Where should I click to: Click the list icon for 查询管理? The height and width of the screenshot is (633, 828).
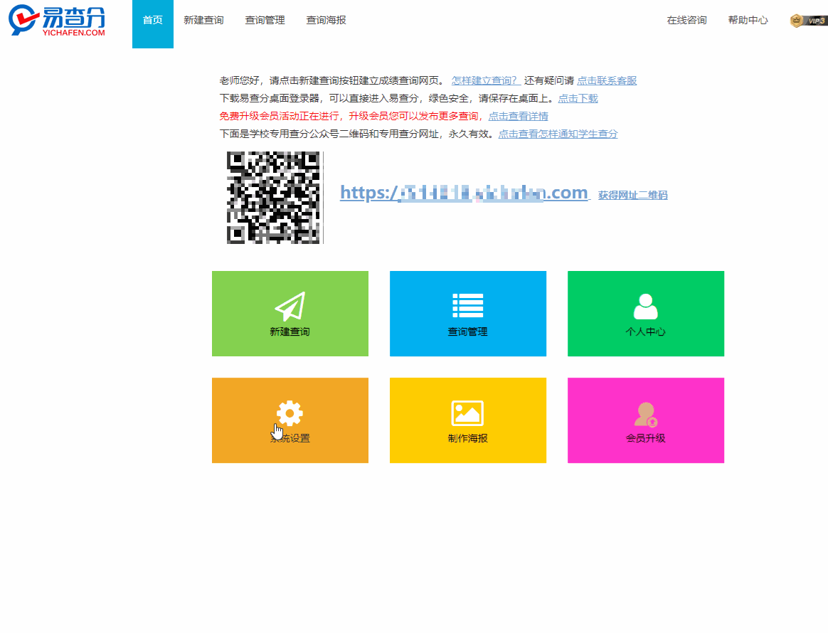point(468,305)
